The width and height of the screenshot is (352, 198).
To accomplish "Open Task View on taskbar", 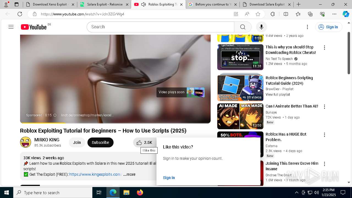I will click(x=99, y=193).
